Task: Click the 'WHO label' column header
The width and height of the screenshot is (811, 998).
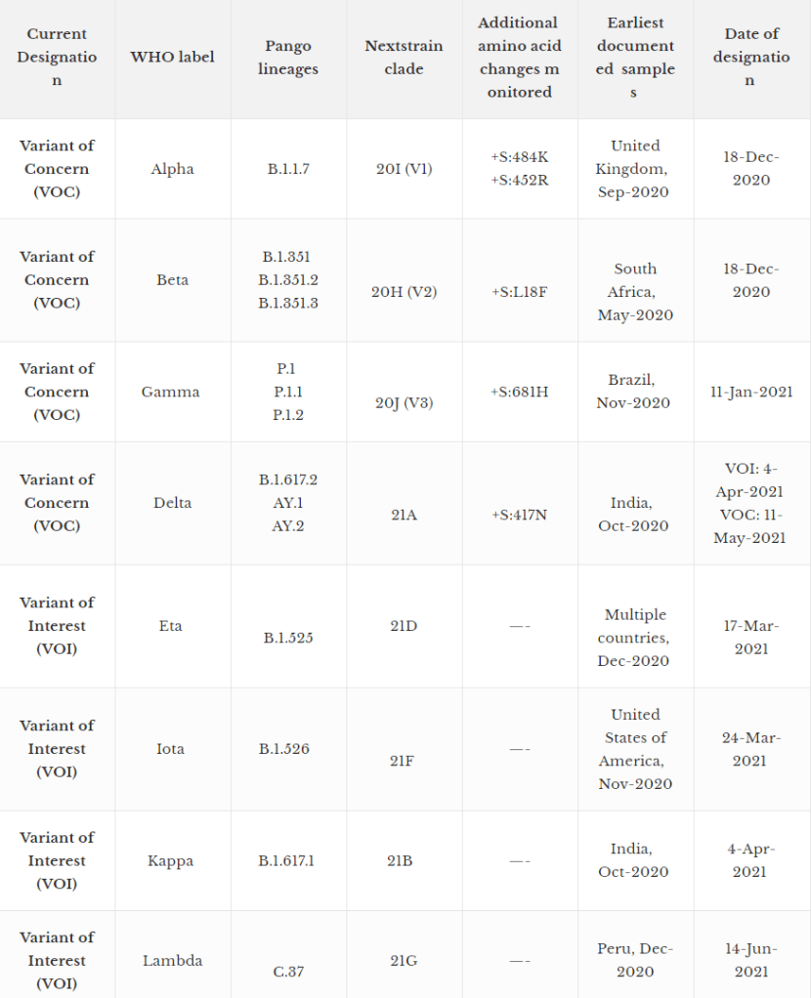Action: click(172, 58)
